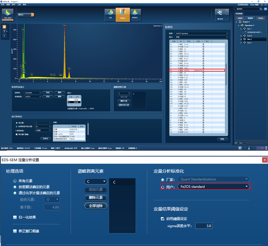
Task: Click the 全部清除 button
Action: pos(95,206)
